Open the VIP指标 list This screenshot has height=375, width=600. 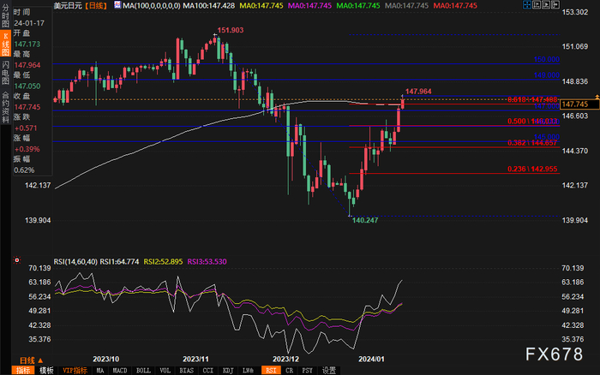coord(75,371)
